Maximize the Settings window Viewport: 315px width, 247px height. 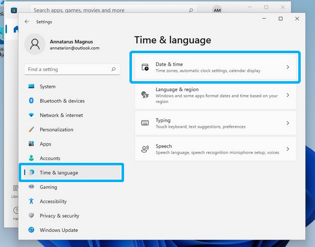(281, 19)
